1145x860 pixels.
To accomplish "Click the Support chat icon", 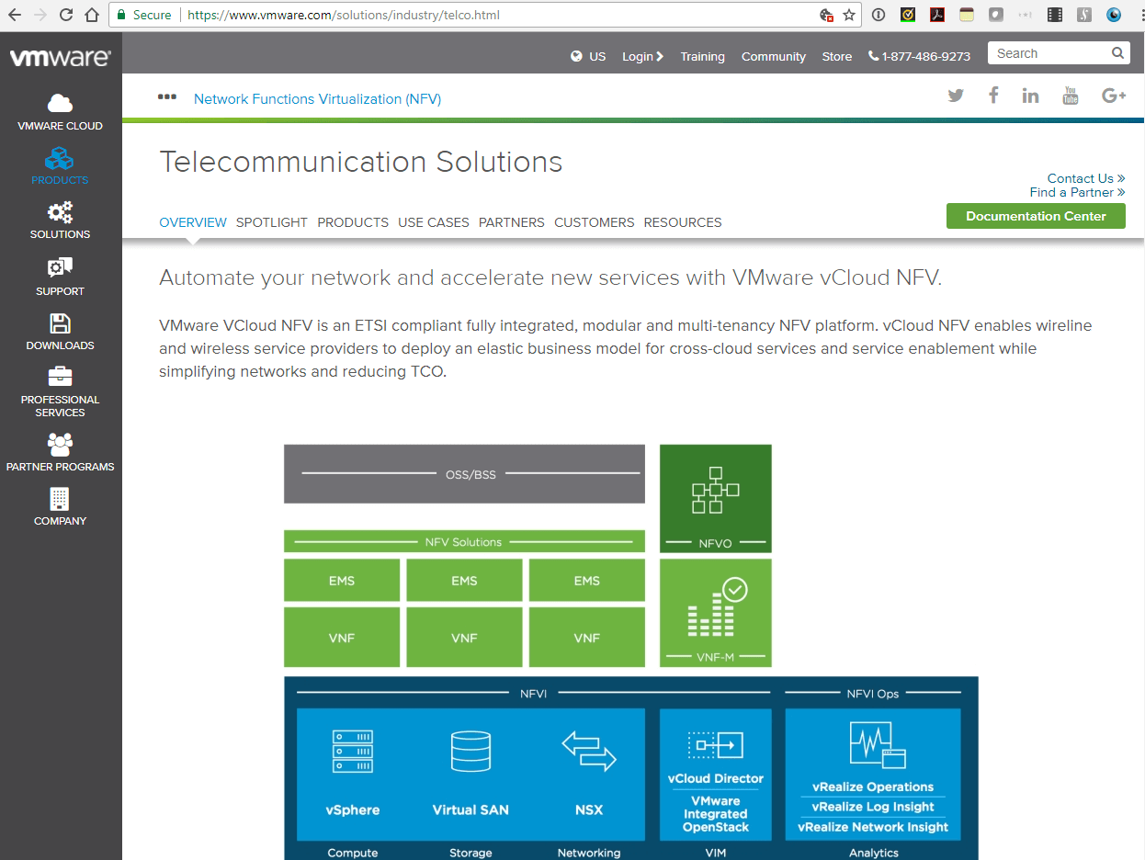I will 60,267.
